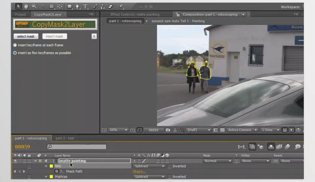This screenshot has height=182, width=315.
Task: Toggle the Transparency Grid checkerboard
Action: [222, 130]
